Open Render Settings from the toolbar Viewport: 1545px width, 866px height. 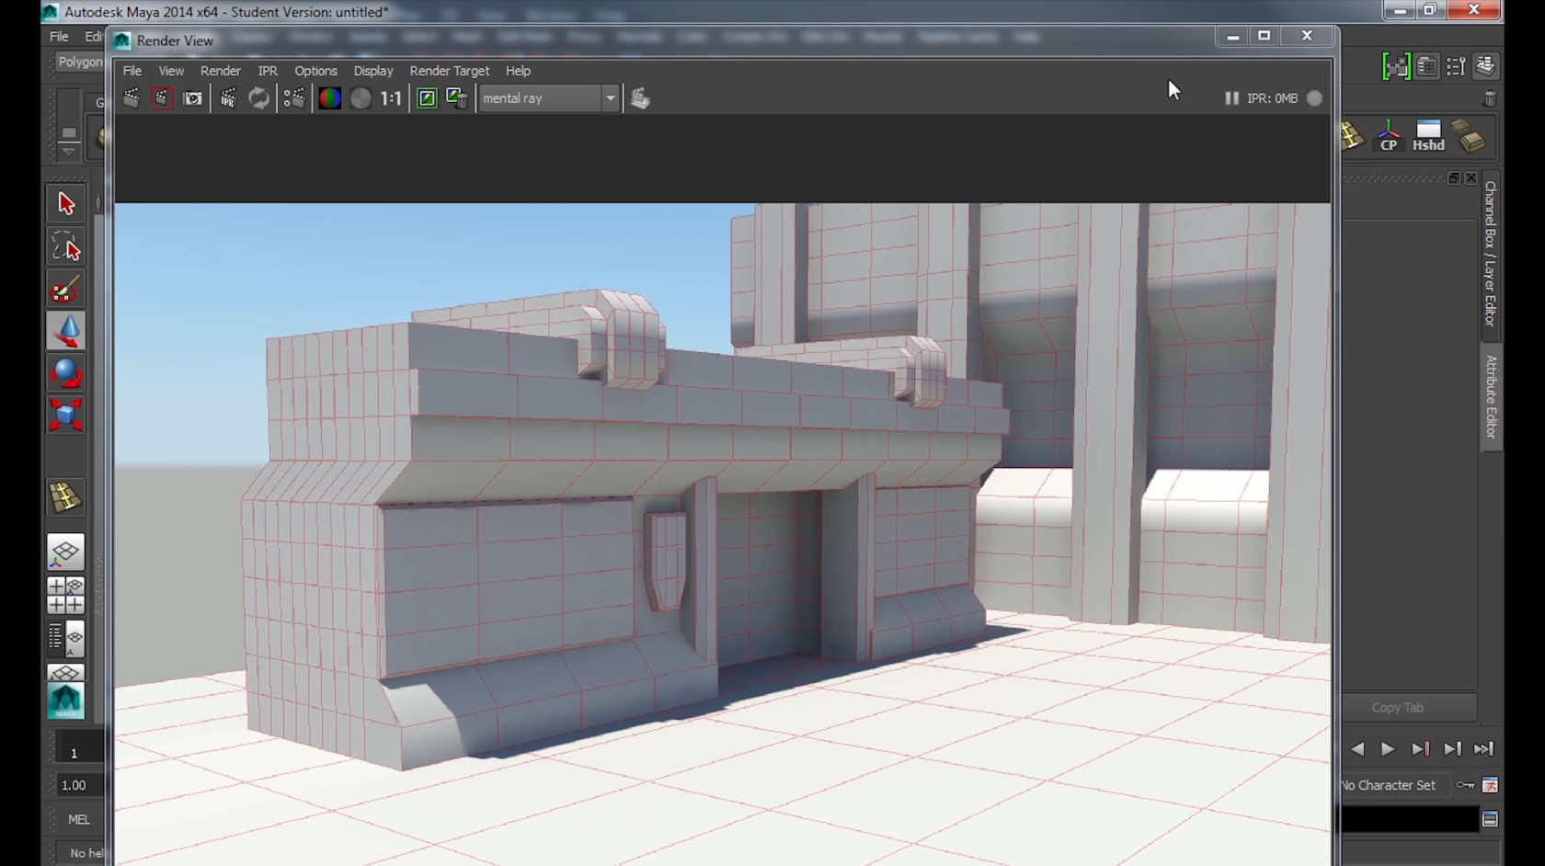click(294, 98)
